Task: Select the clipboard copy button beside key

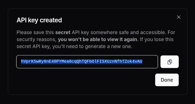Action: click(x=169, y=62)
